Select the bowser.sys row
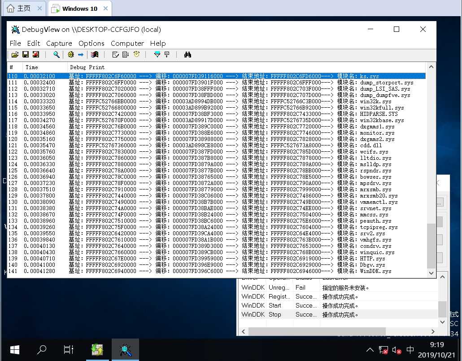The width and height of the screenshot is (462, 361). pos(216,176)
